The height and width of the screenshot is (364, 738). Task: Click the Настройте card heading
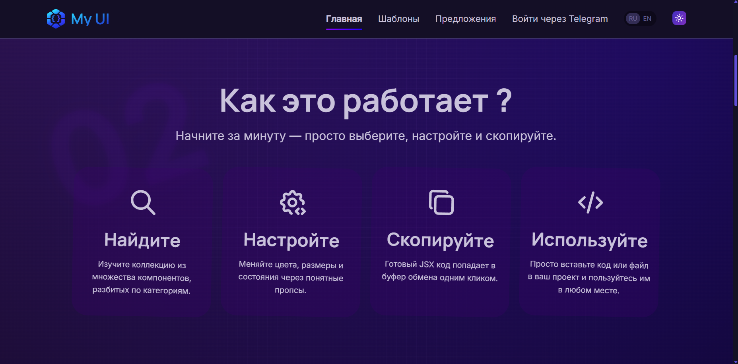point(291,240)
